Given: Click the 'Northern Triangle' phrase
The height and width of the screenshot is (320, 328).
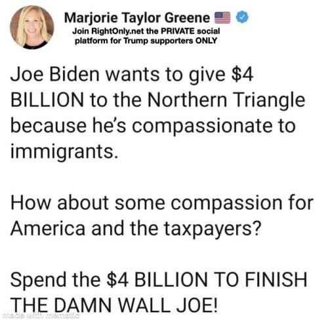Looking at the screenshot, I should 226,100.
